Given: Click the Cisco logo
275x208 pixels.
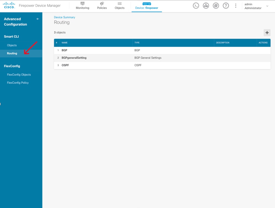Looking at the screenshot, I should click(x=9, y=5).
